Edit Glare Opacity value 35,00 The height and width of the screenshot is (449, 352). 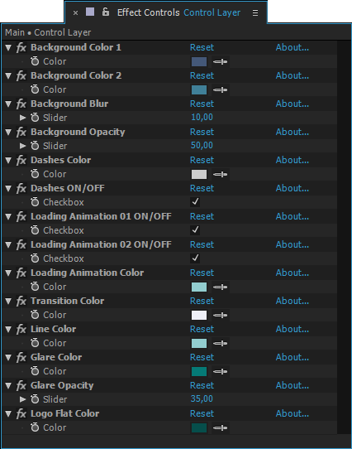click(x=202, y=398)
